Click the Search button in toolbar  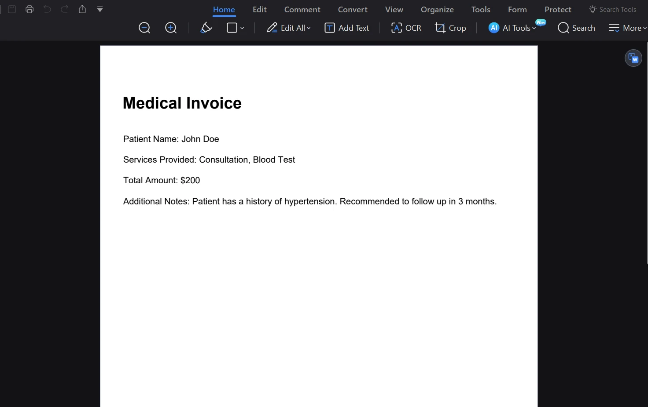point(576,28)
